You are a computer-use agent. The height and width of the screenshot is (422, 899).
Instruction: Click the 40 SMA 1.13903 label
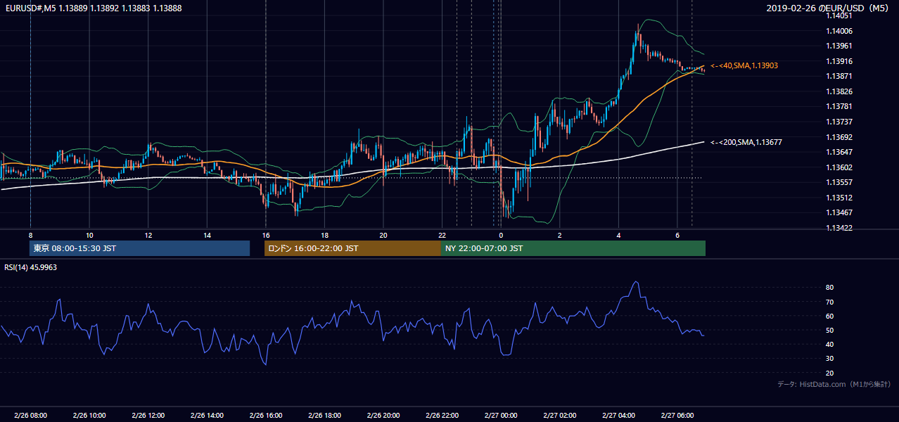(x=744, y=65)
